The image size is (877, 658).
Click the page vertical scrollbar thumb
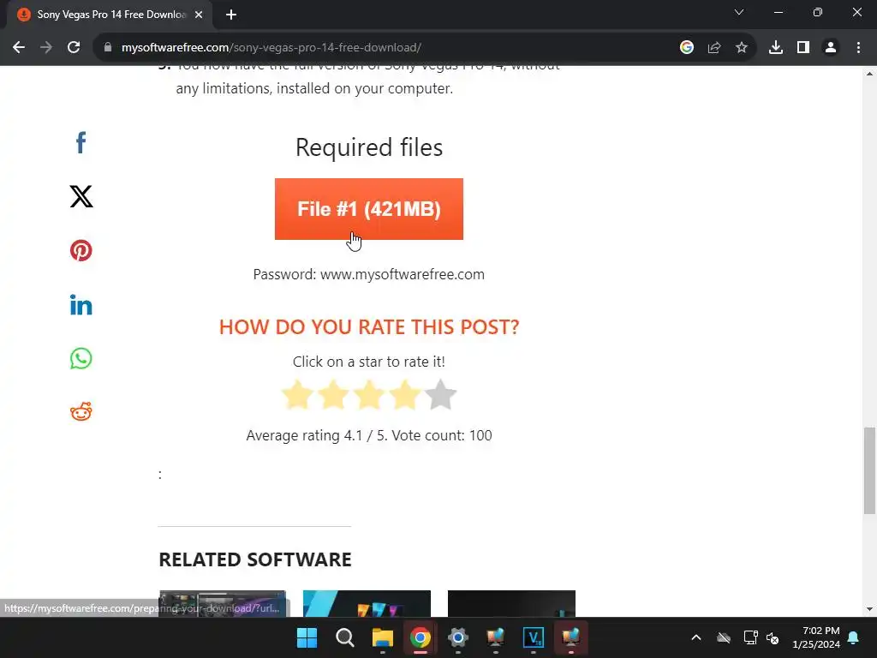click(870, 470)
